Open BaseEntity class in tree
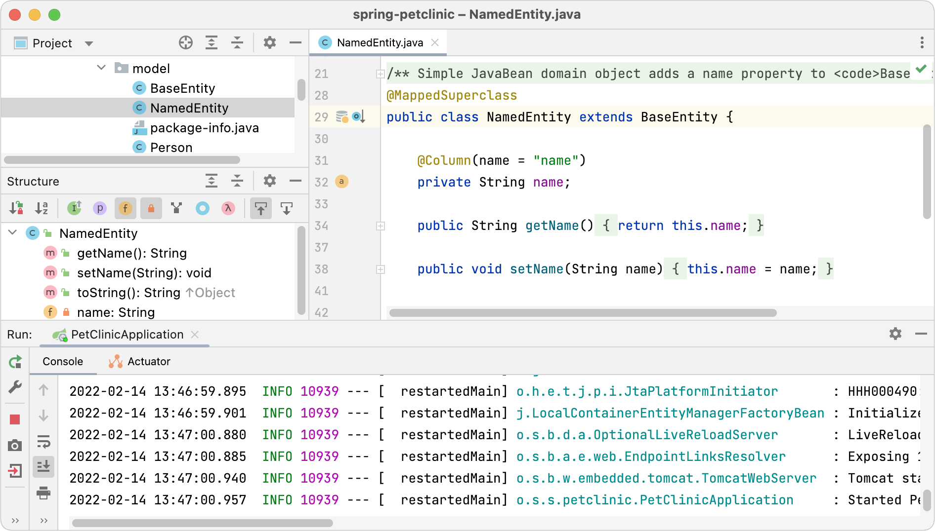The image size is (935, 531). click(x=182, y=88)
